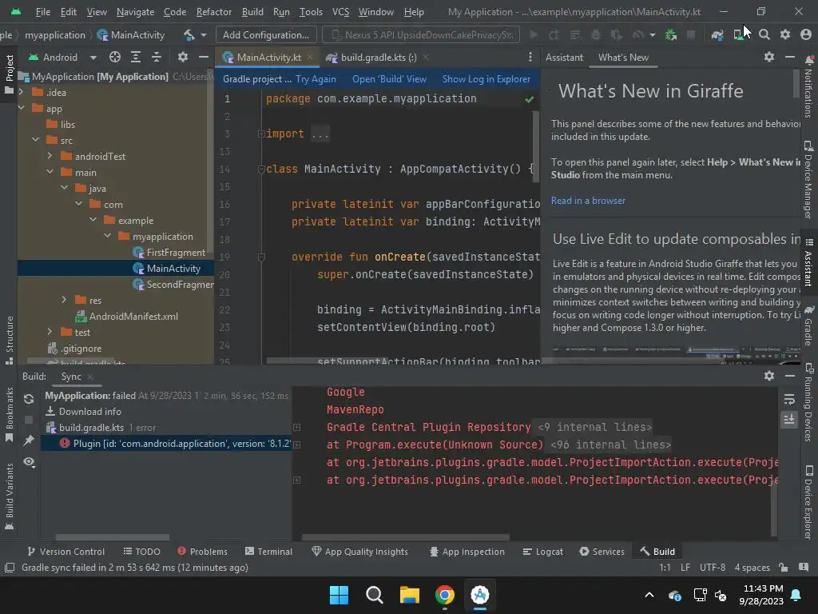Open Build panel settings gear
Screen dimensions: 818x614
point(769,376)
